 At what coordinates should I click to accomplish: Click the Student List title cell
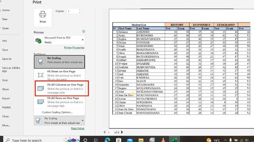pos(139,25)
